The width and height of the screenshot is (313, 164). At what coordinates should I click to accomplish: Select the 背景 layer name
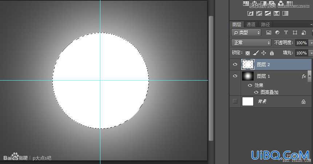(x=262, y=102)
